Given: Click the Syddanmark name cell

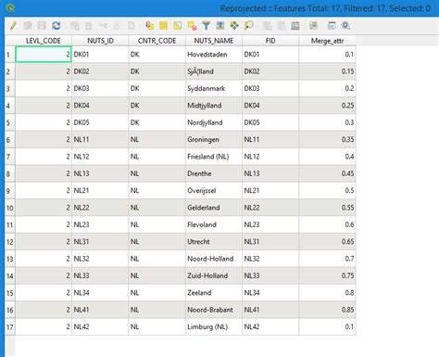Looking at the screenshot, I should 214,88.
